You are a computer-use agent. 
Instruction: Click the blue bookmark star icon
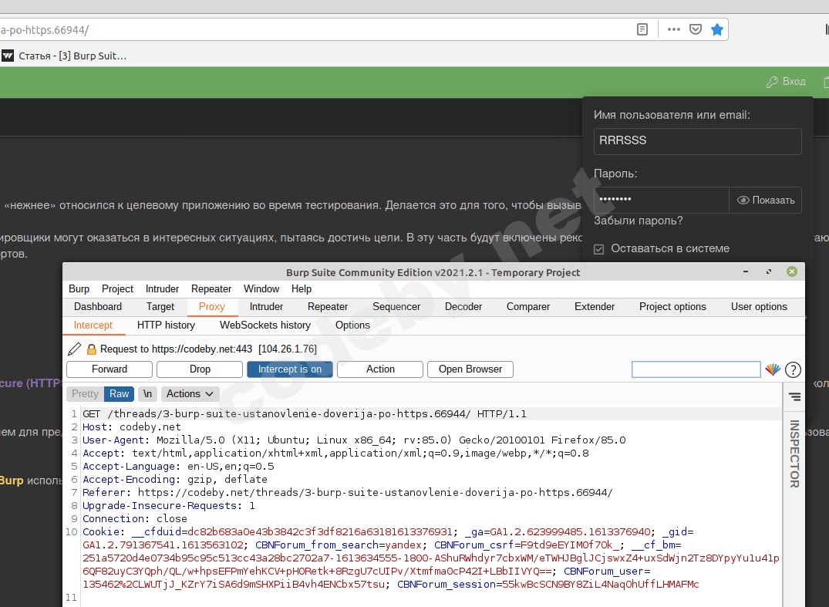click(716, 29)
